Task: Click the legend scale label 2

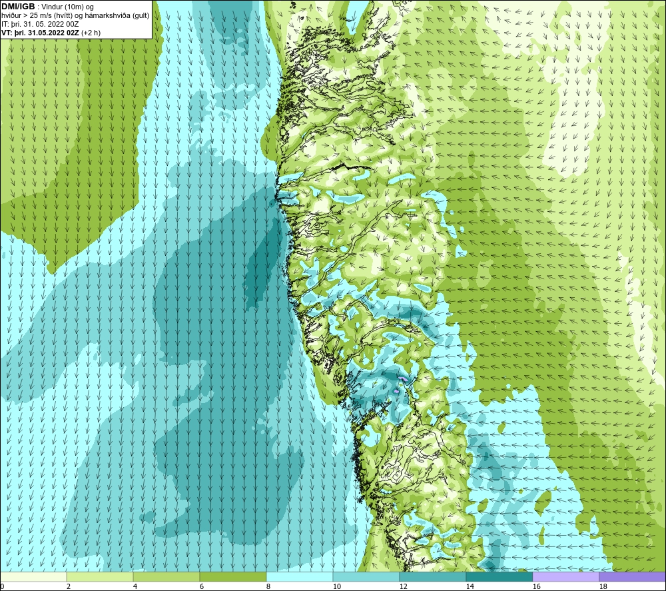Action: click(x=69, y=587)
